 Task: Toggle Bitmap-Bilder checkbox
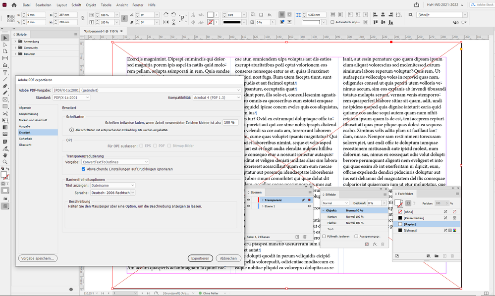[x=169, y=146]
